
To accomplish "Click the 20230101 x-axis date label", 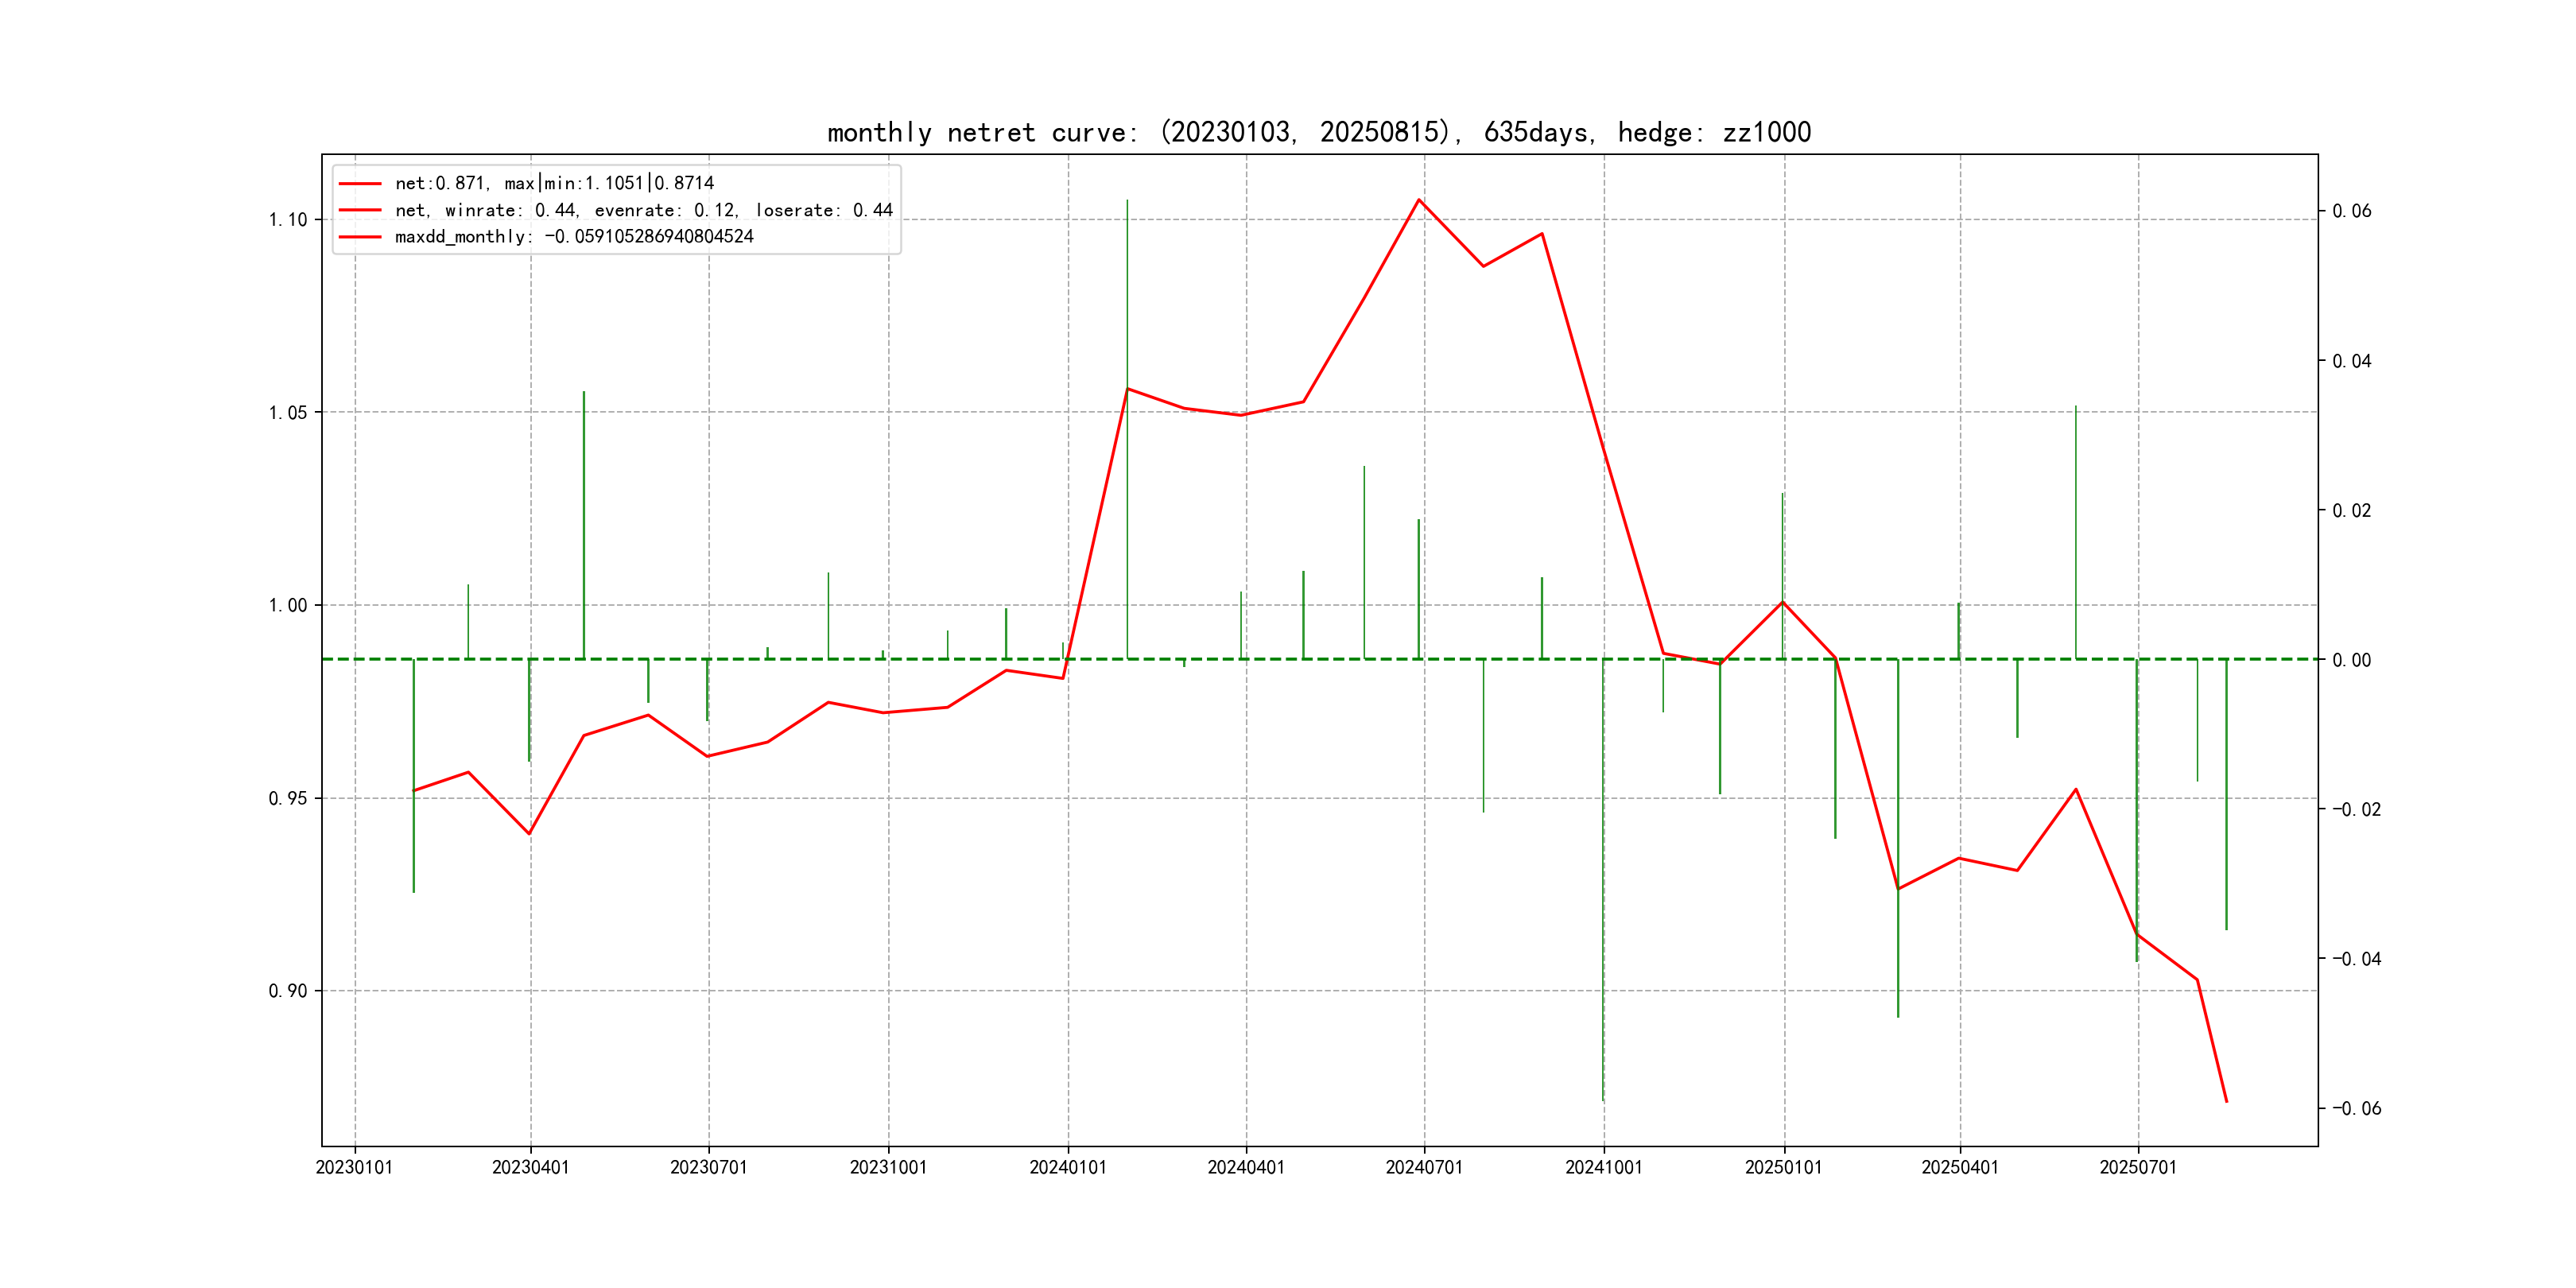I will pyautogui.click(x=354, y=1167).
